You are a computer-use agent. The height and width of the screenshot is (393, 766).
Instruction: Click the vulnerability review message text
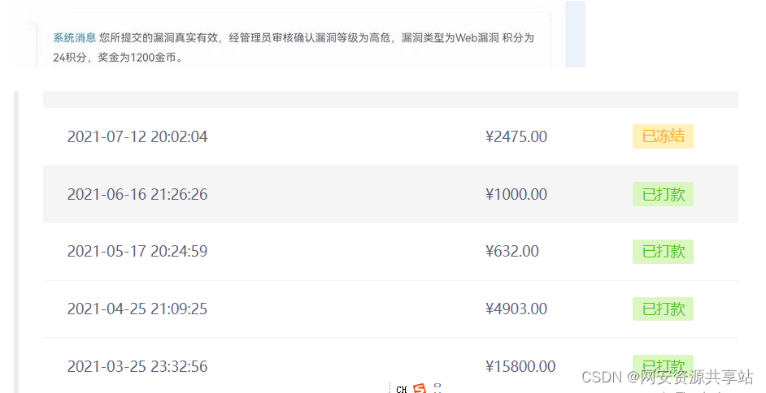pyautogui.click(x=293, y=47)
